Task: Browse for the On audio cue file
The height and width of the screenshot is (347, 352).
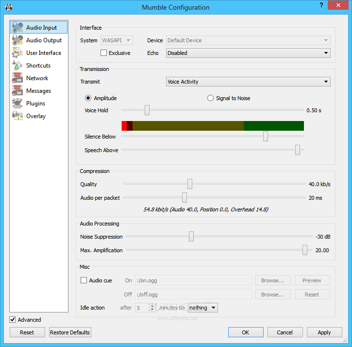Action: point(273,280)
